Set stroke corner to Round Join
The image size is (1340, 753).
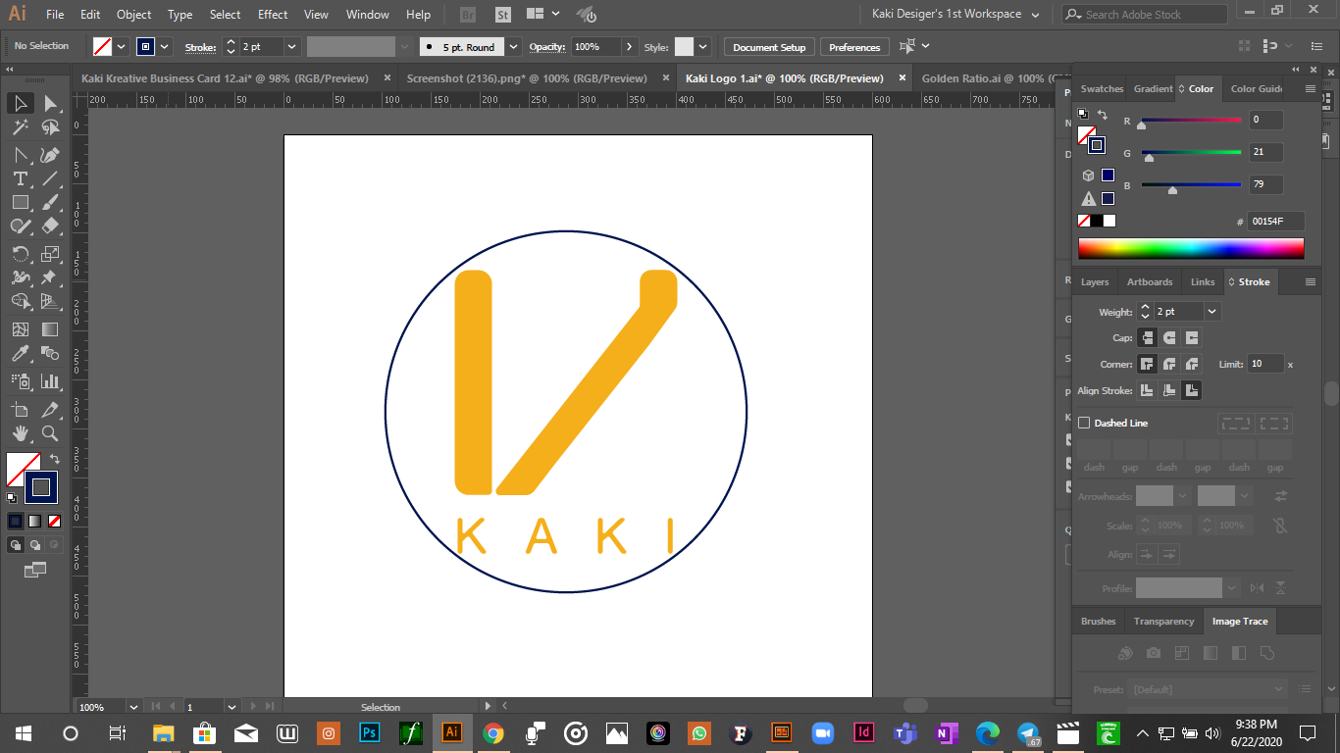[1169, 364]
